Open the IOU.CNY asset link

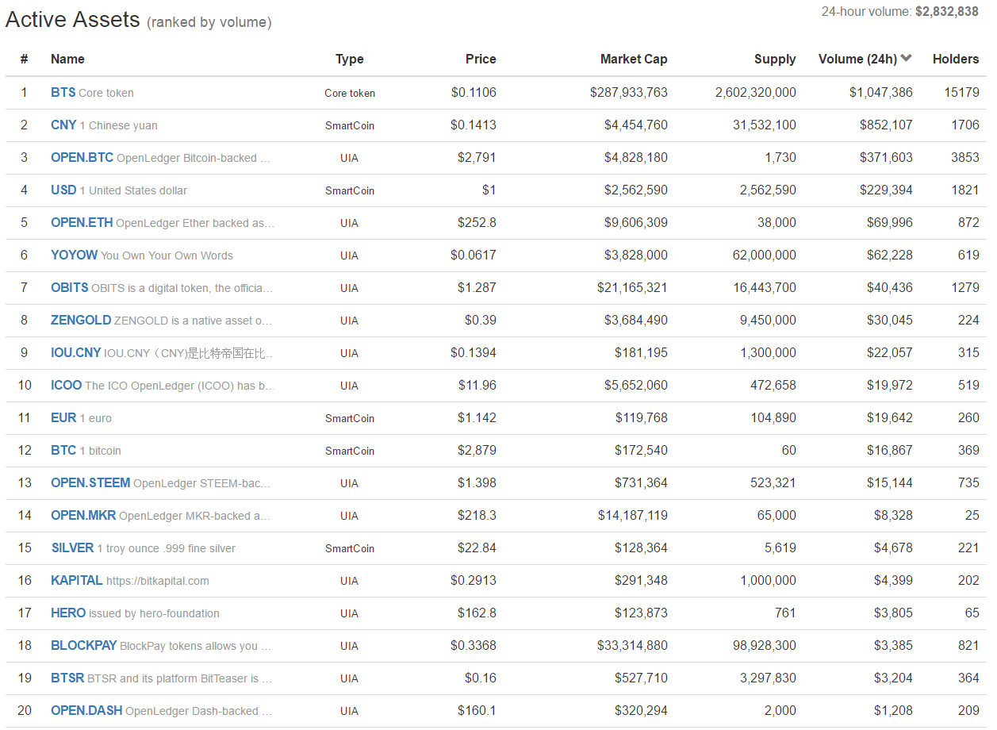click(76, 353)
